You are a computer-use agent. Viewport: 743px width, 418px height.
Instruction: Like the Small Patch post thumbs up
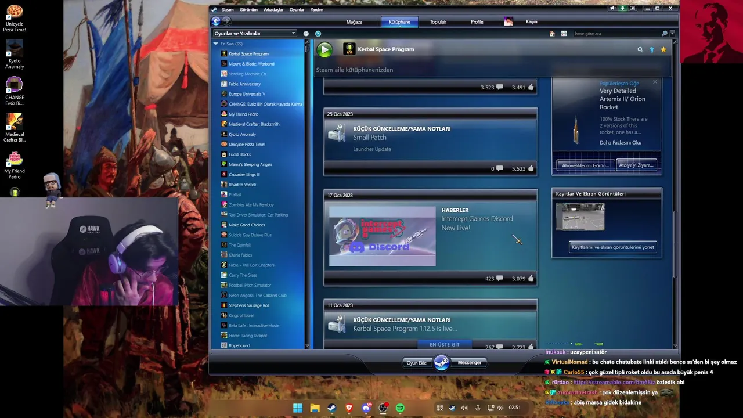tap(531, 169)
